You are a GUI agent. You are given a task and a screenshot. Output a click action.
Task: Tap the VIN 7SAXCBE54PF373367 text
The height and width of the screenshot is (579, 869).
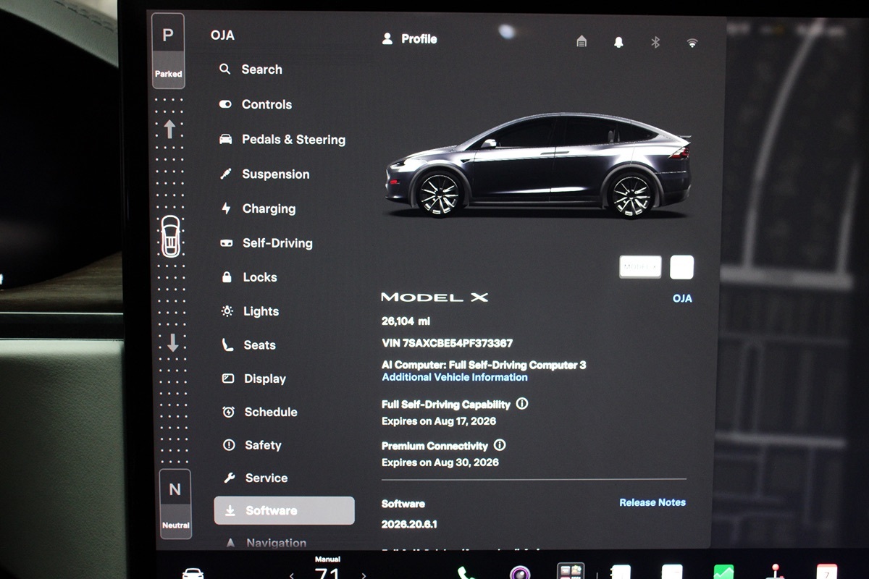pos(447,343)
